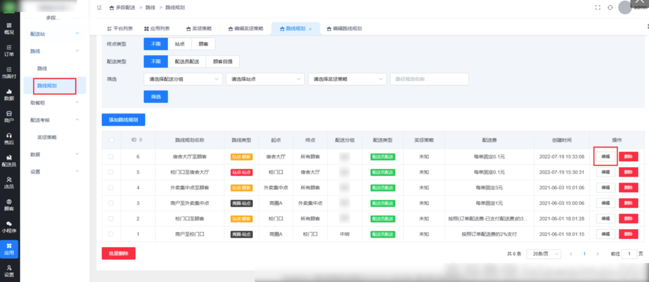
Task: Check the select-all checkbox in table header
Action: pyautogui.click(x=112, y=140)
